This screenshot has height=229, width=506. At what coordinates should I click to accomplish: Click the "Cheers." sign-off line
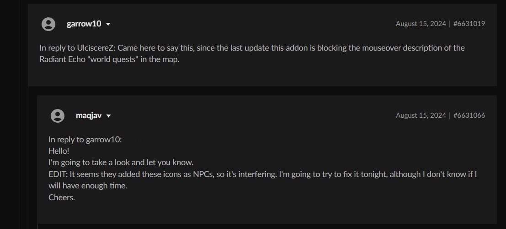tap(62, 198)
